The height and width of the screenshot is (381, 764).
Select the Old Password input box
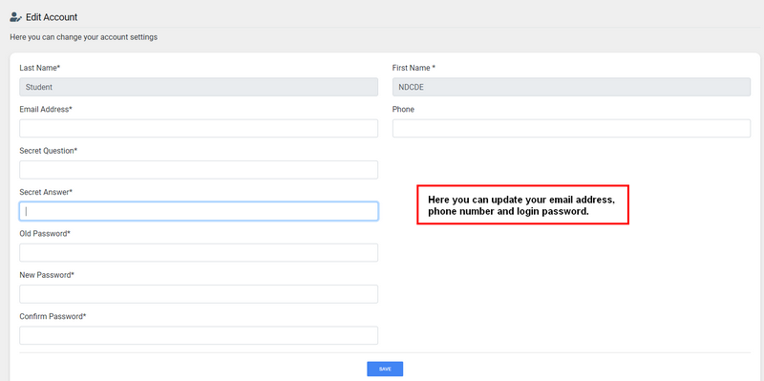(x=199, y=252)
